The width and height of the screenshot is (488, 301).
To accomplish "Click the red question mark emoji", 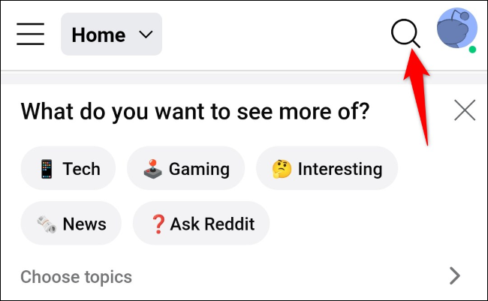I will [158, 224].
